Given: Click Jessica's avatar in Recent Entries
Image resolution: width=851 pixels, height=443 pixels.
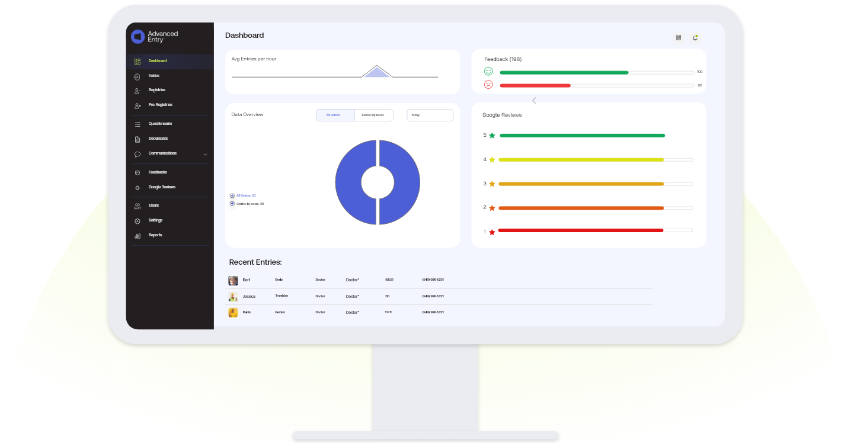Looking at the screenshot, I should 233,297.
